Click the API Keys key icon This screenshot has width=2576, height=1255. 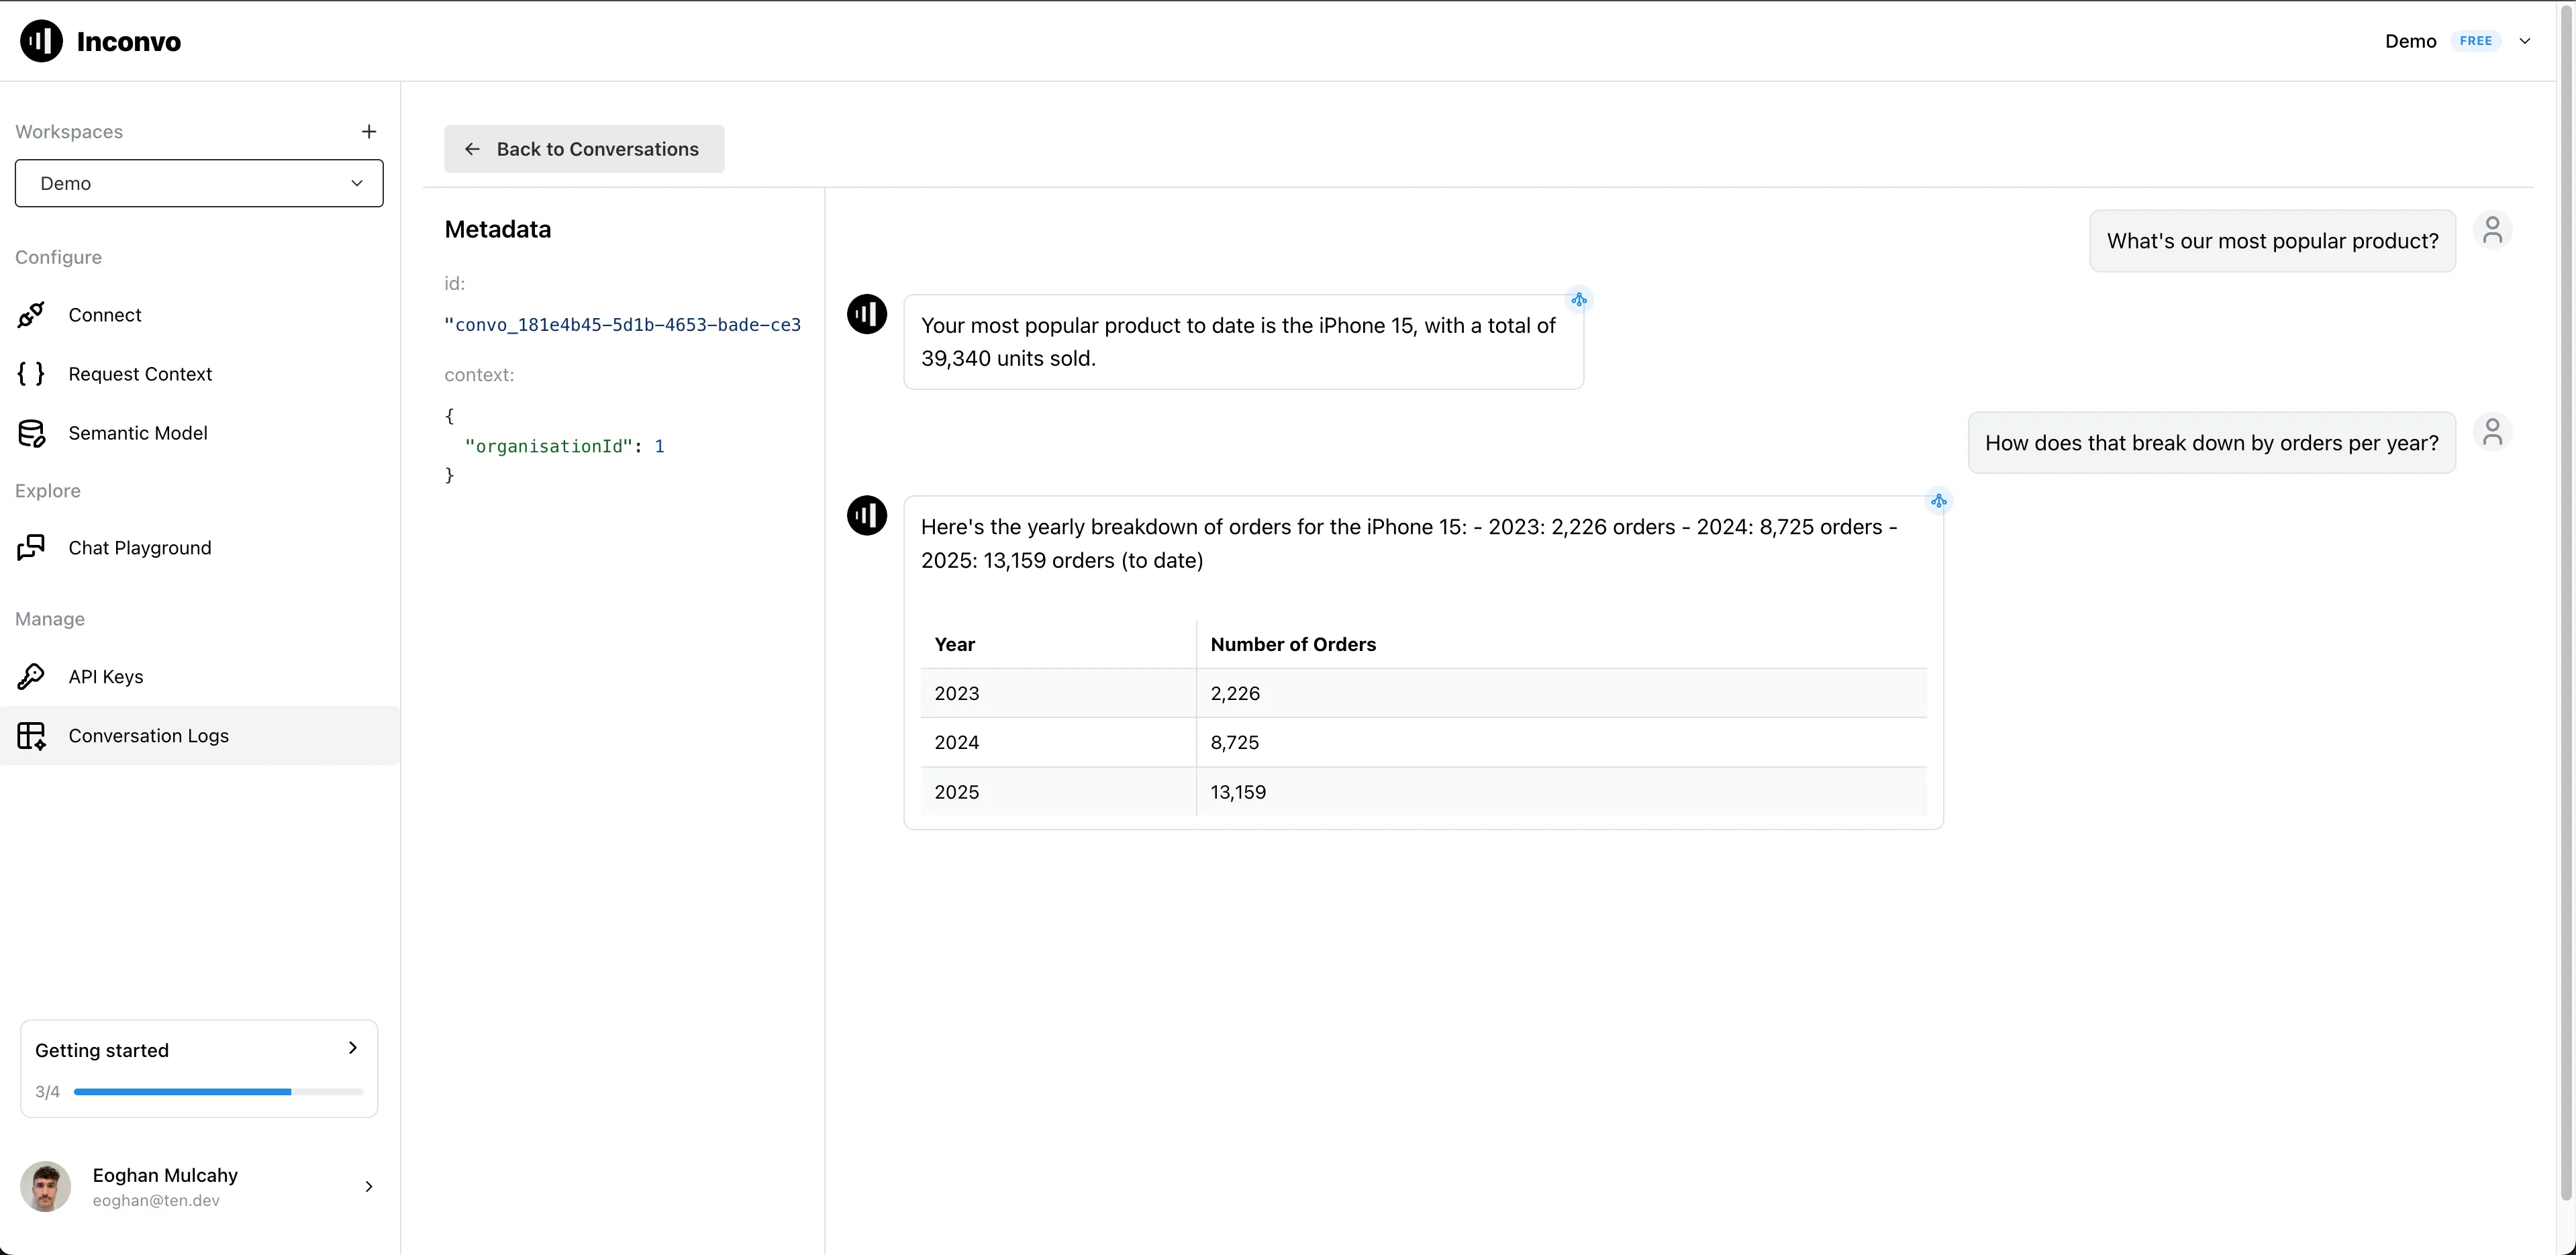[31, 677]
